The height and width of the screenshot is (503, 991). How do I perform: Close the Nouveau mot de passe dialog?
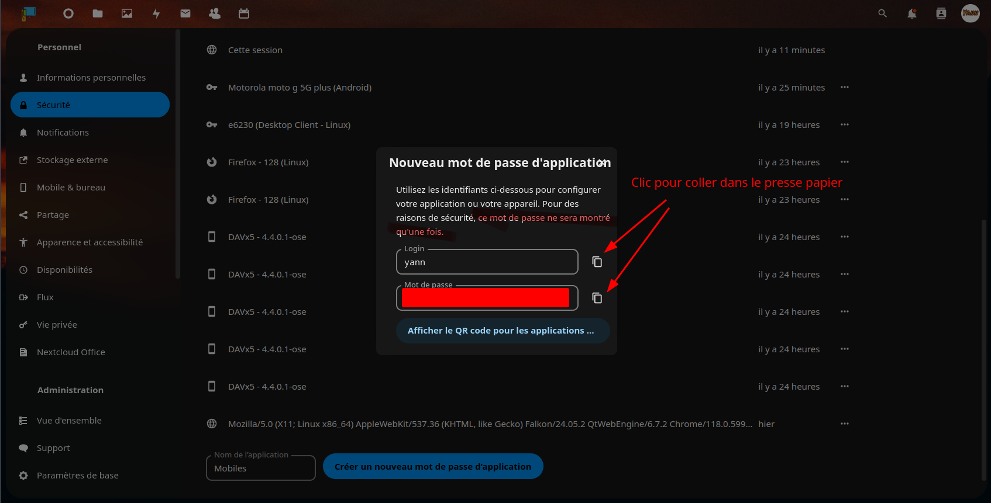[x=603, y=163]
